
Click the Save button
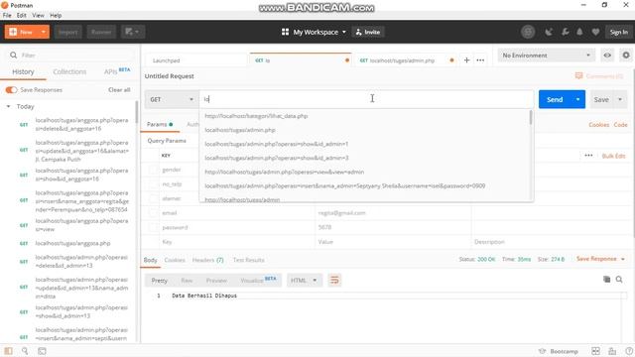[601, 99]
